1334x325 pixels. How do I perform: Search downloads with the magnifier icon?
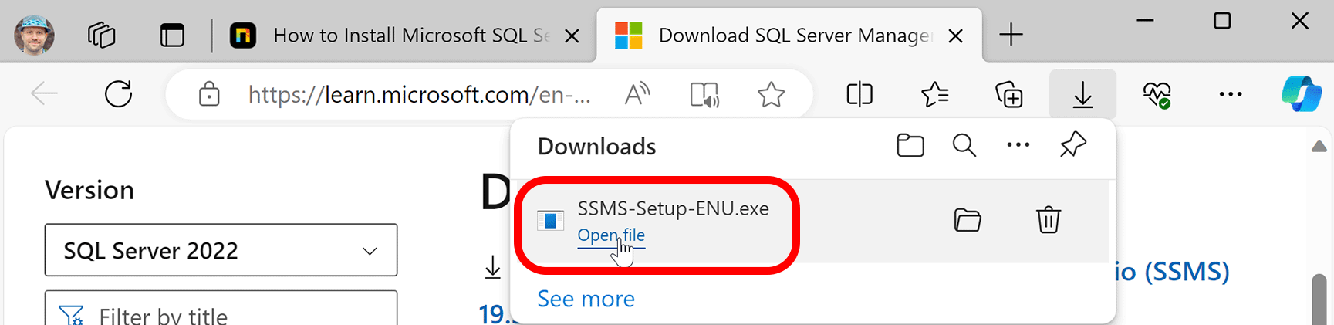(964, 145)
